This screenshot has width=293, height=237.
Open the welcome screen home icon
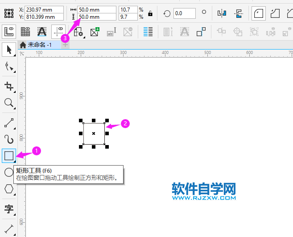[x=23, y=45]
